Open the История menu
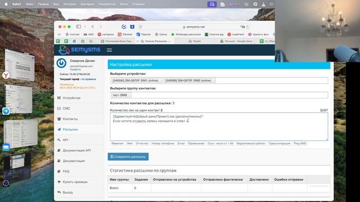The height and width of the screenshot is (202, 360). click(69, 4)
